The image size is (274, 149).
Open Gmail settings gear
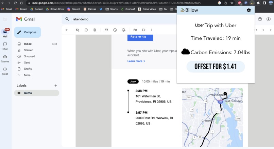coord(269,19)
